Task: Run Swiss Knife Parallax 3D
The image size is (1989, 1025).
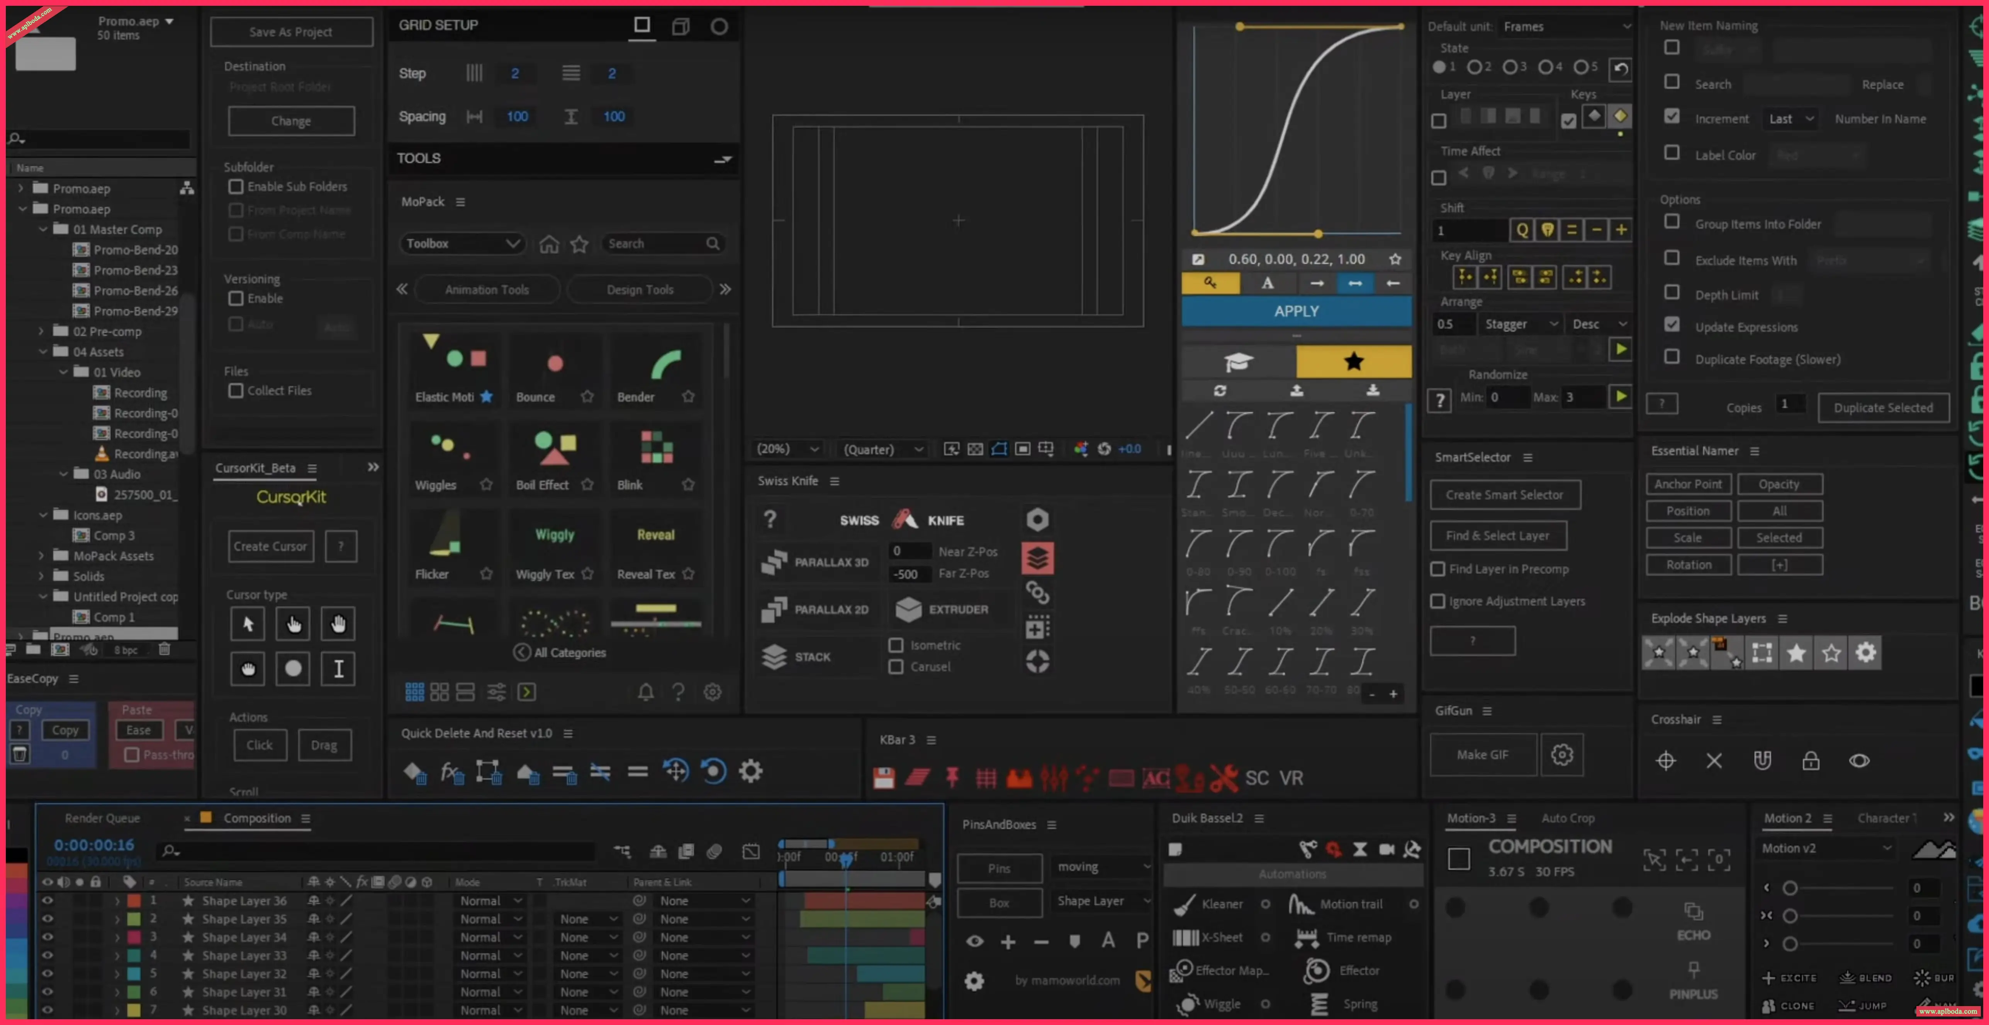Action: (x=815, y=562)
